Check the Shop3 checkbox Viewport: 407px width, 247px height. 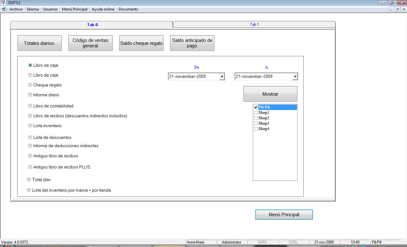256,123
